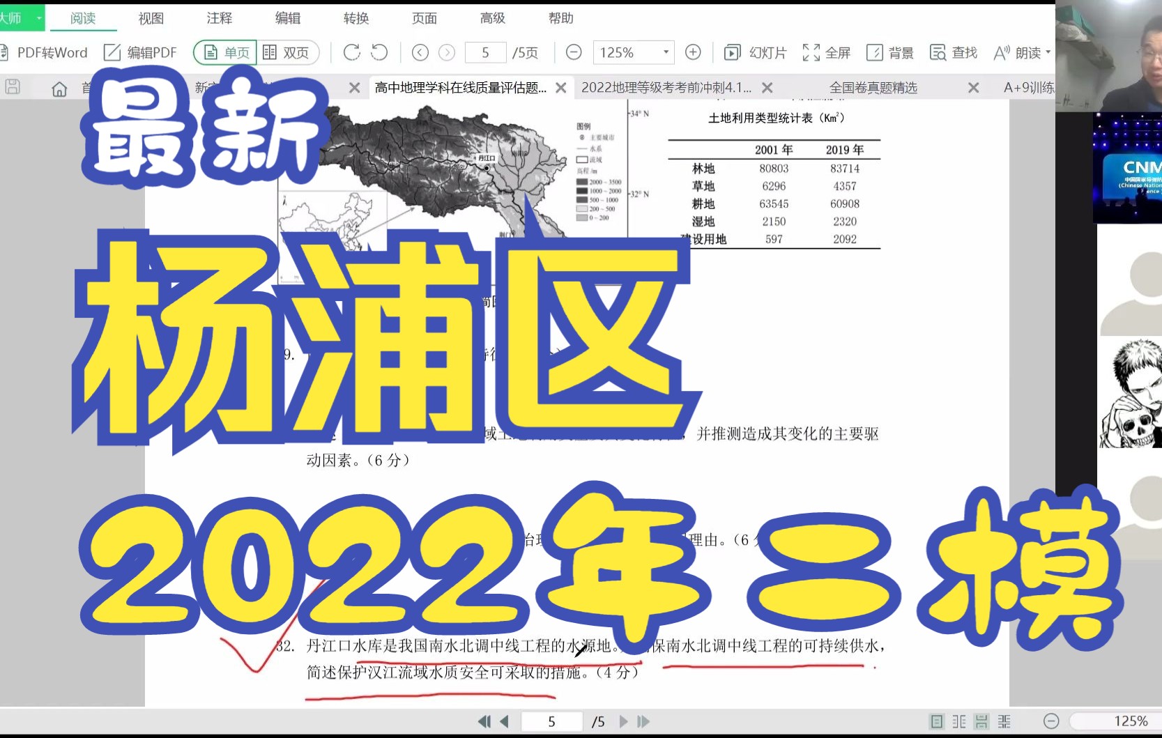Go to previous page arrow in toolbar

[420, 52]
